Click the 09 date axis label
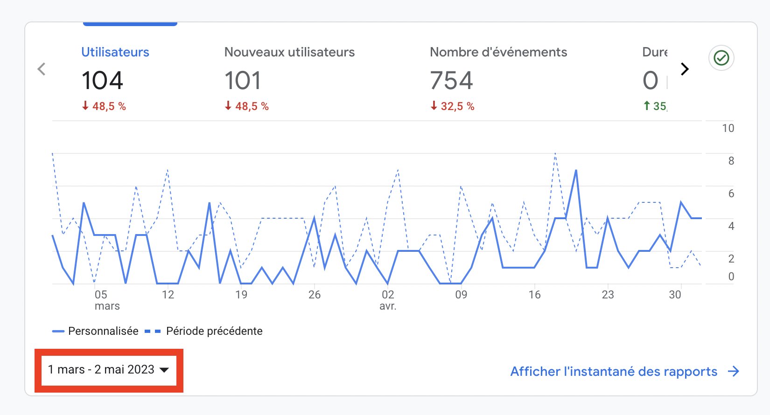This screenshot has width=770, height=415. coord(461,295)
